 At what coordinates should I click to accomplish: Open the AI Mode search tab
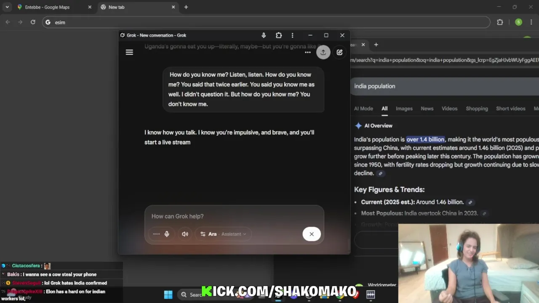[x=363, y=109]
